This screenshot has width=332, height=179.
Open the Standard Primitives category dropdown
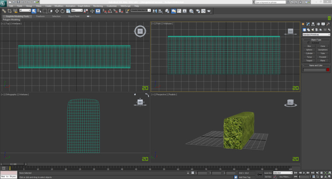pyautogui.click(x=316, y=35)
